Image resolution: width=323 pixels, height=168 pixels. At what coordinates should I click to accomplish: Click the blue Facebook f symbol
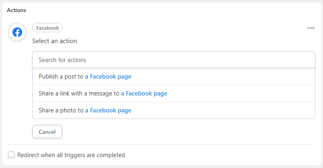click(x=17, y=32)
